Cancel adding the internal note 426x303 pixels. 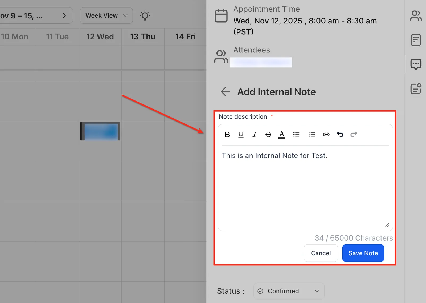(x=321, y=253)
